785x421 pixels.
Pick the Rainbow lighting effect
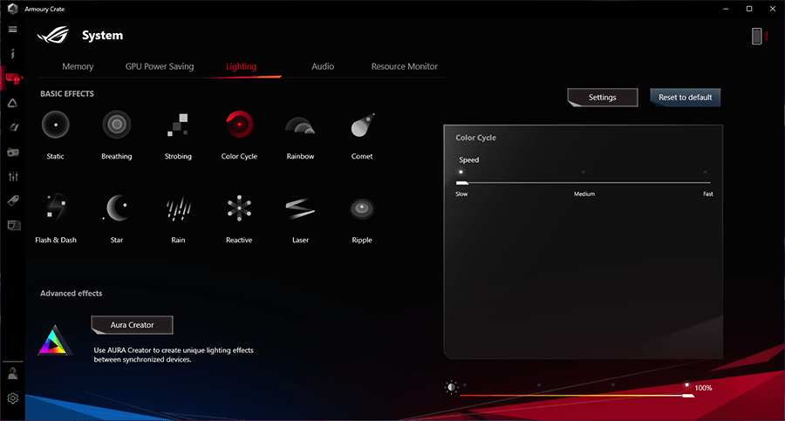click(x=300, y=126)
